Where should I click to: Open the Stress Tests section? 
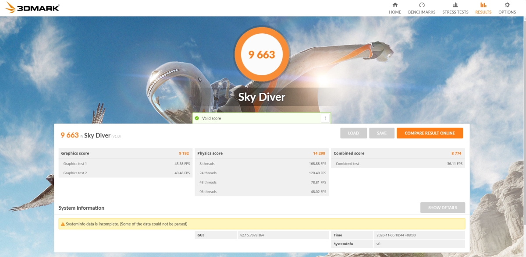point(455,8)
